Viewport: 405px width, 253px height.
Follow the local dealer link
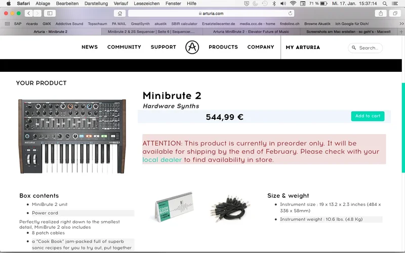pyautogui.click(x=162, y=160)
